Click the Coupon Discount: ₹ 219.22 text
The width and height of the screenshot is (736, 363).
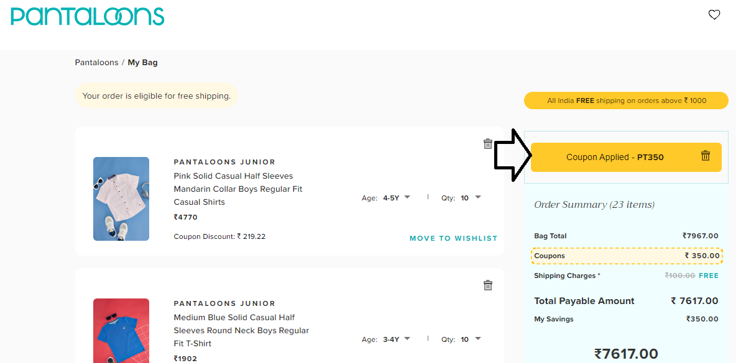click(x=219, y=236)
